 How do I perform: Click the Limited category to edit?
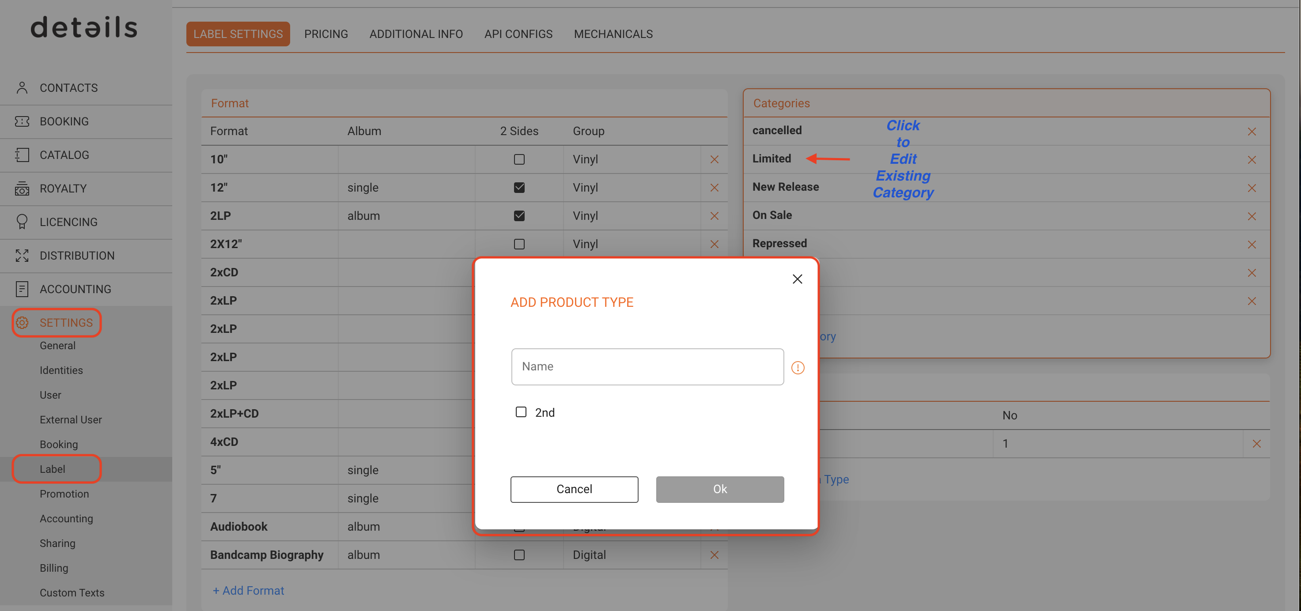click(772, 158)
